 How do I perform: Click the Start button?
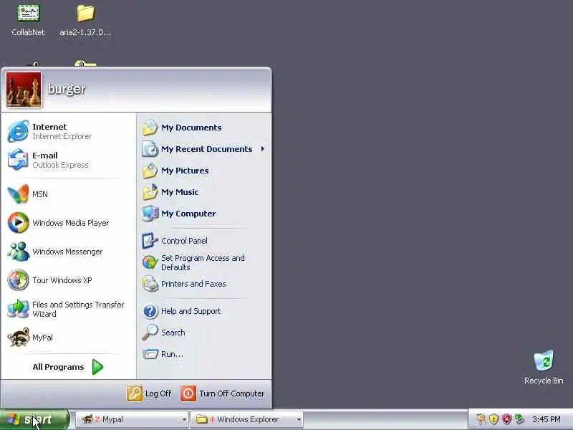coord(34,419)
